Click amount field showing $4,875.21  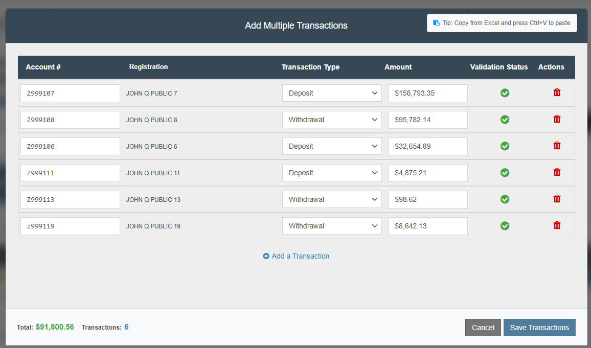[x=428, y=173]
